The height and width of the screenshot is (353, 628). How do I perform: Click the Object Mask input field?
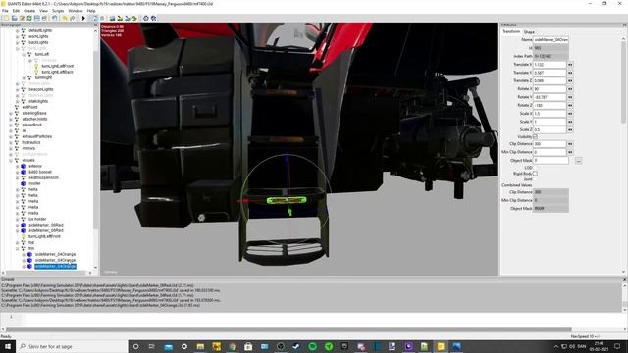click(x=550, y=161)
